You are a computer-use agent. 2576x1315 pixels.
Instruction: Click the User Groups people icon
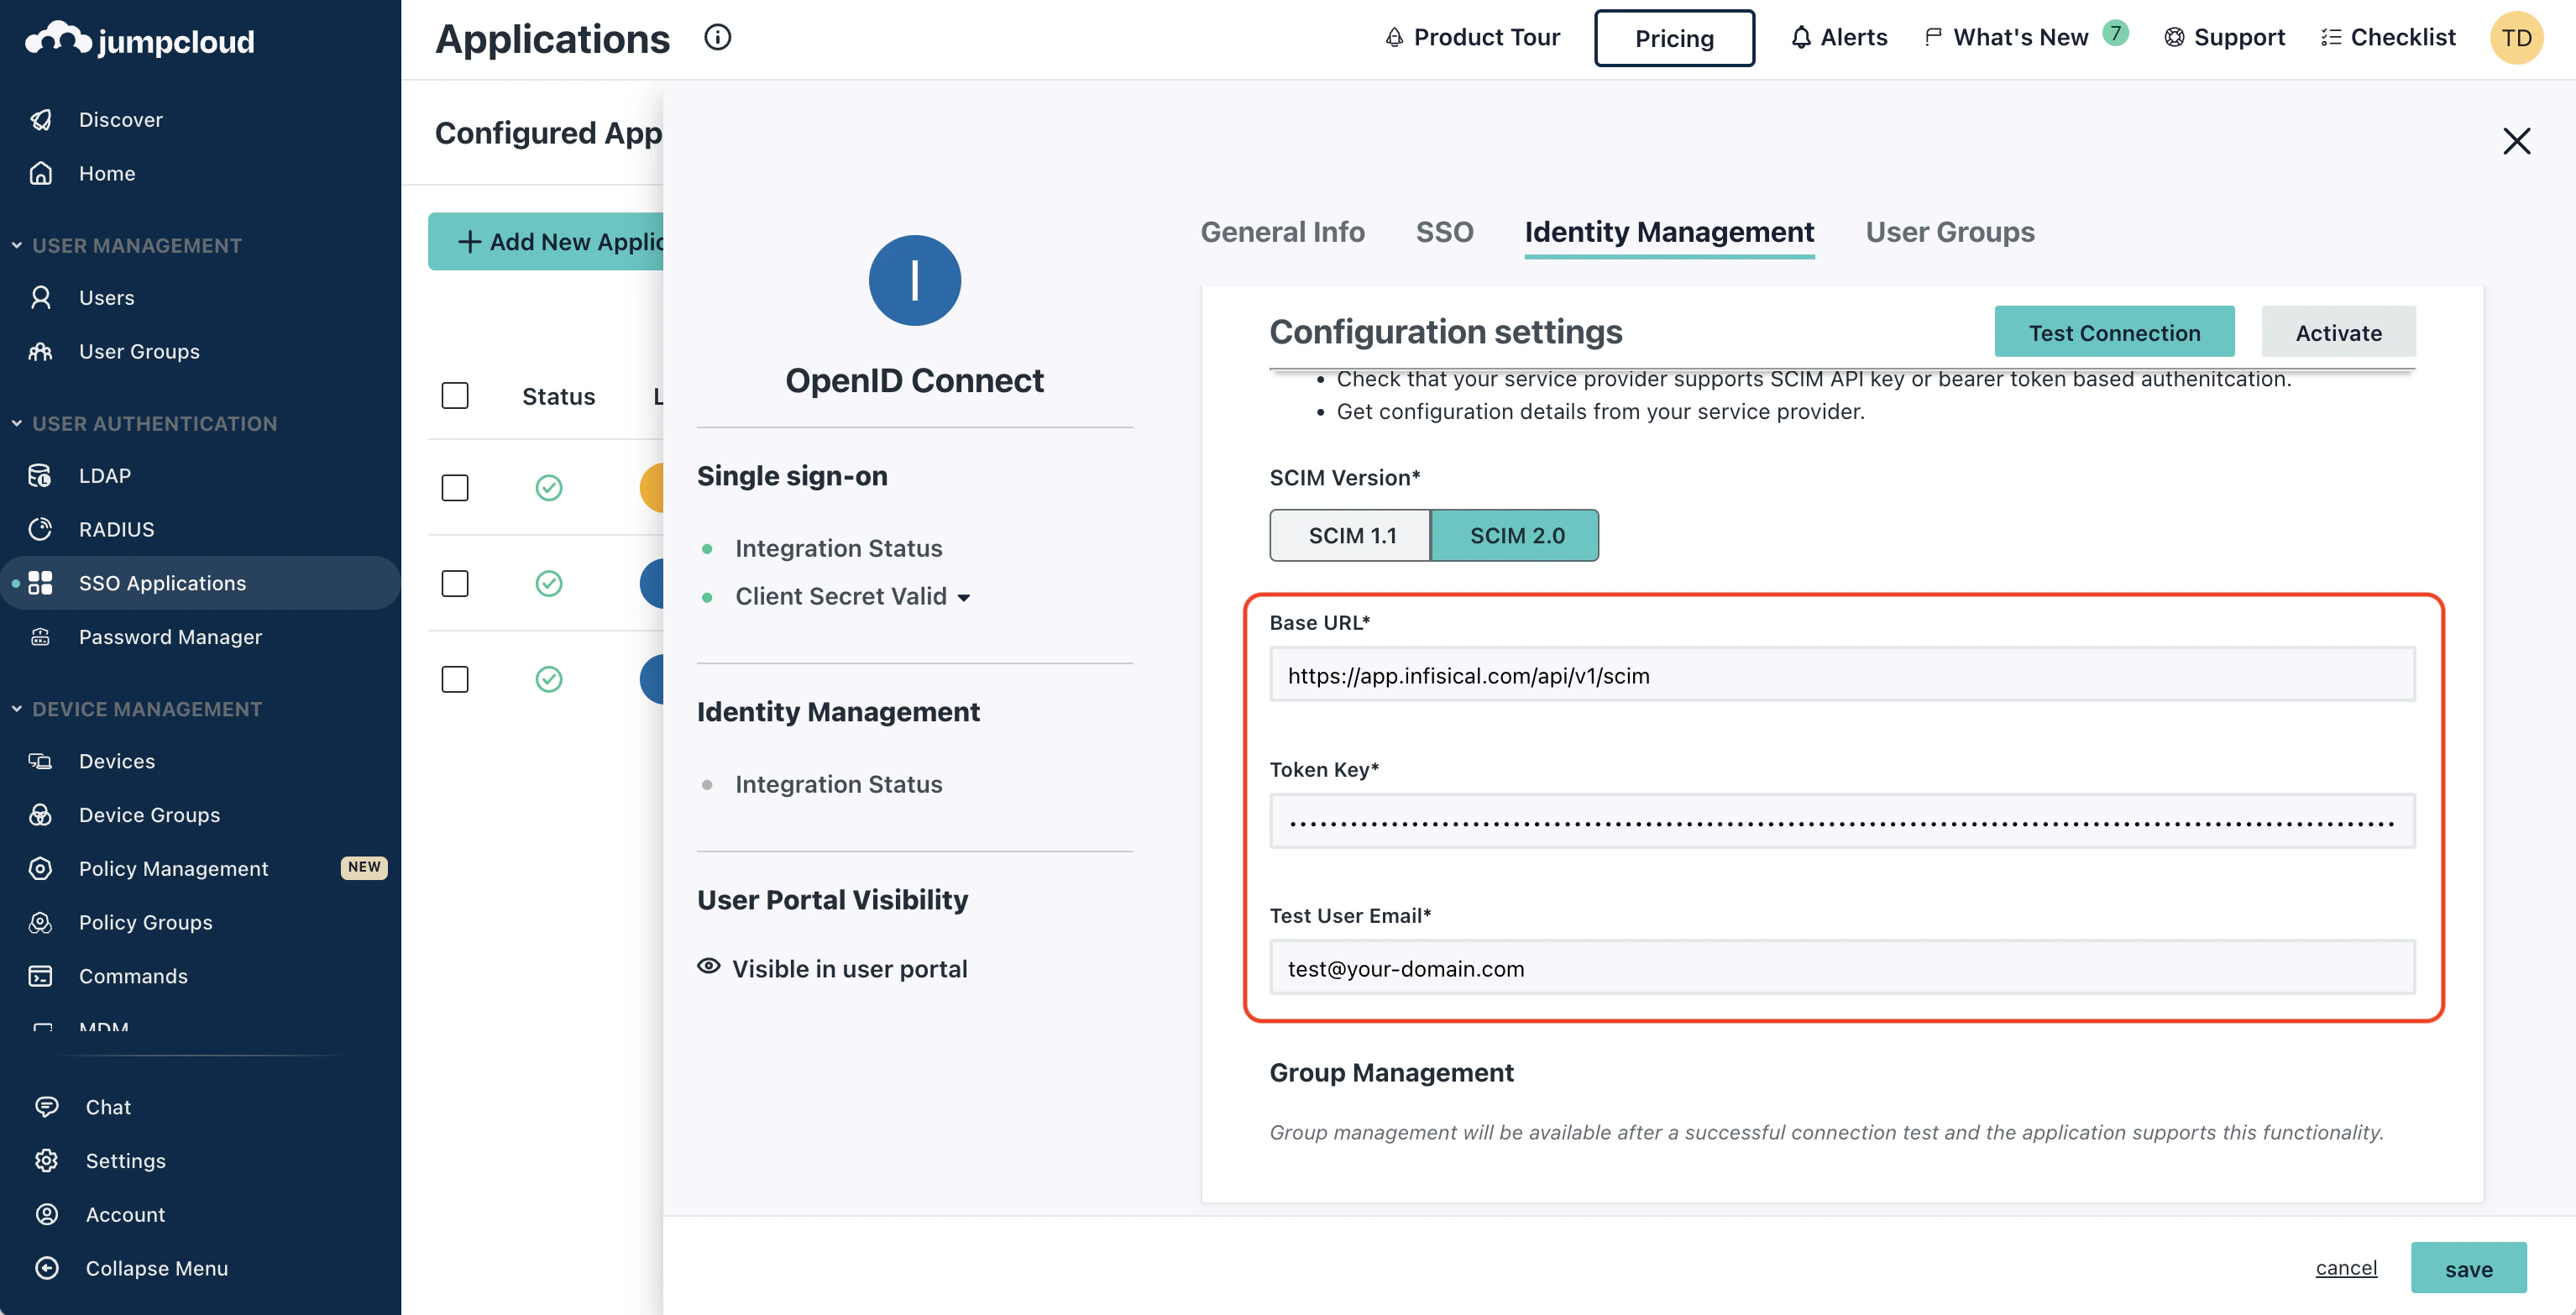41,351
